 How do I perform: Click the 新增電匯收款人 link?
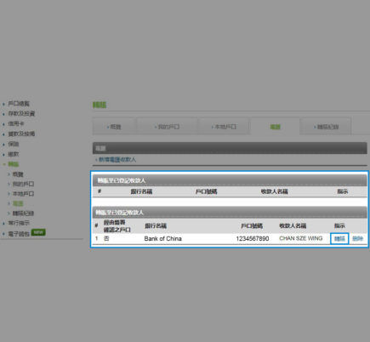click(x=117, y=160)
